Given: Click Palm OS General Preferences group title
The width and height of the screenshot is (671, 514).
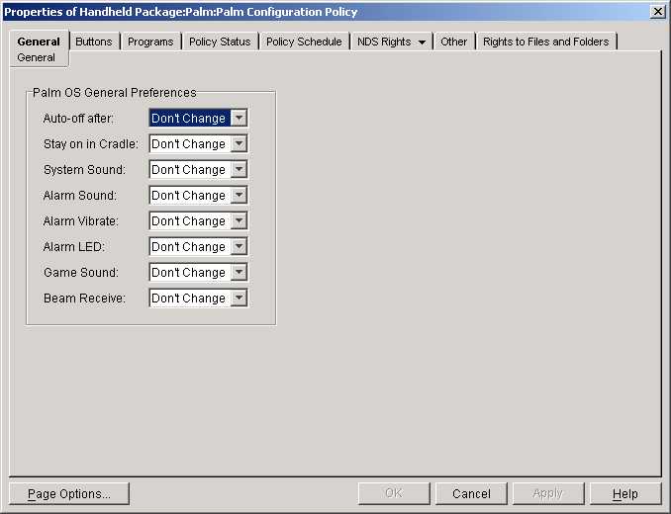Looking at the screenshot, I should (114, 92).
